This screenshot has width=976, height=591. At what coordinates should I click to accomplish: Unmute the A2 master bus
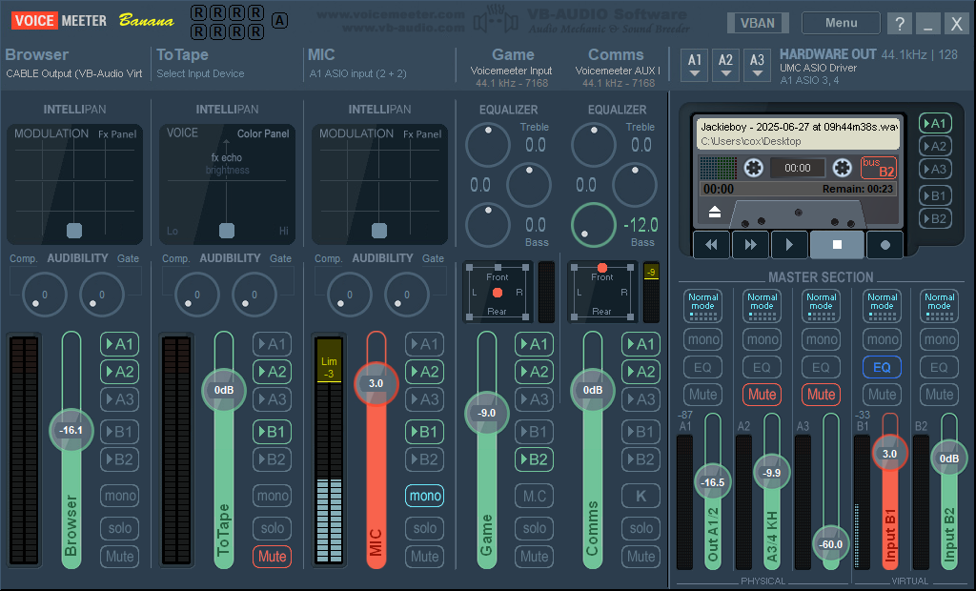762,395
